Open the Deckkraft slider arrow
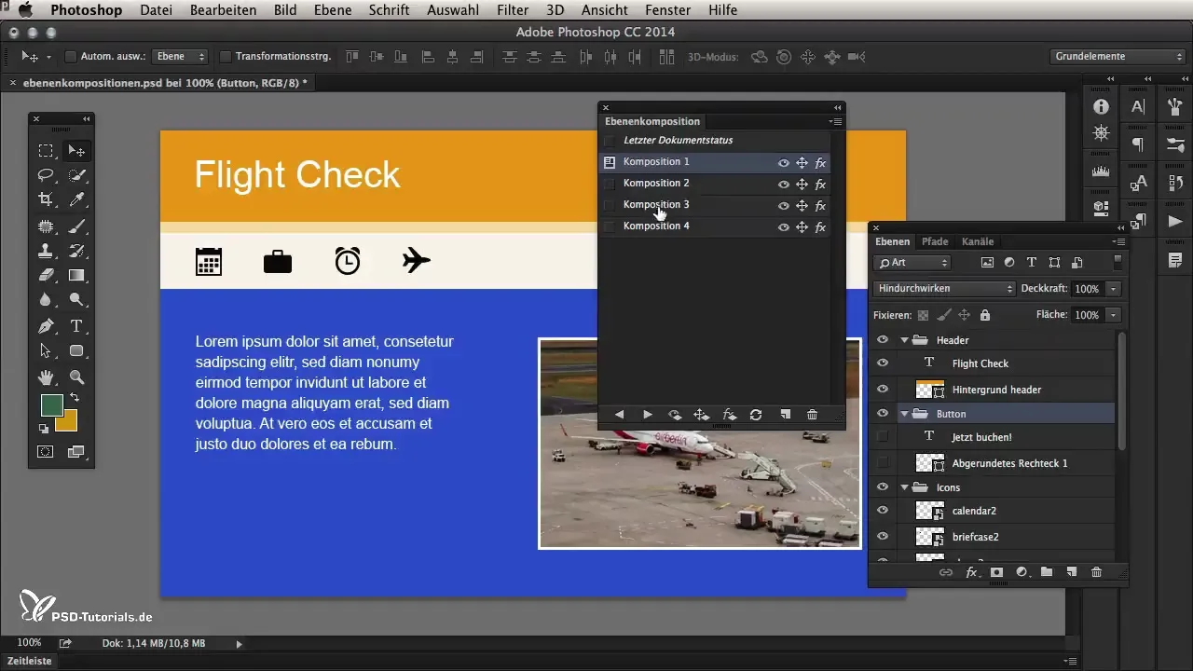1193x671 pixels. 1113,289
